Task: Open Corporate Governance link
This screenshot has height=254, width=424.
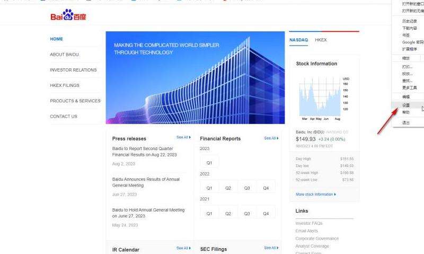Action: 317,238
